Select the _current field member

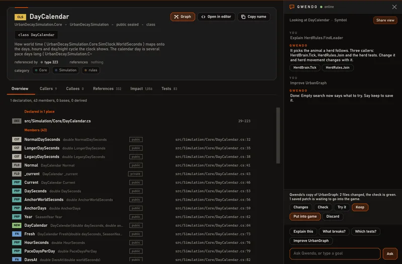pyautogui.click(x=32, y=174)
